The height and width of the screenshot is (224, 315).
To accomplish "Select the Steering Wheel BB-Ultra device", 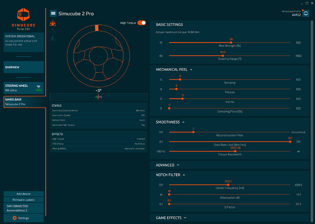I will pos(24,87).
